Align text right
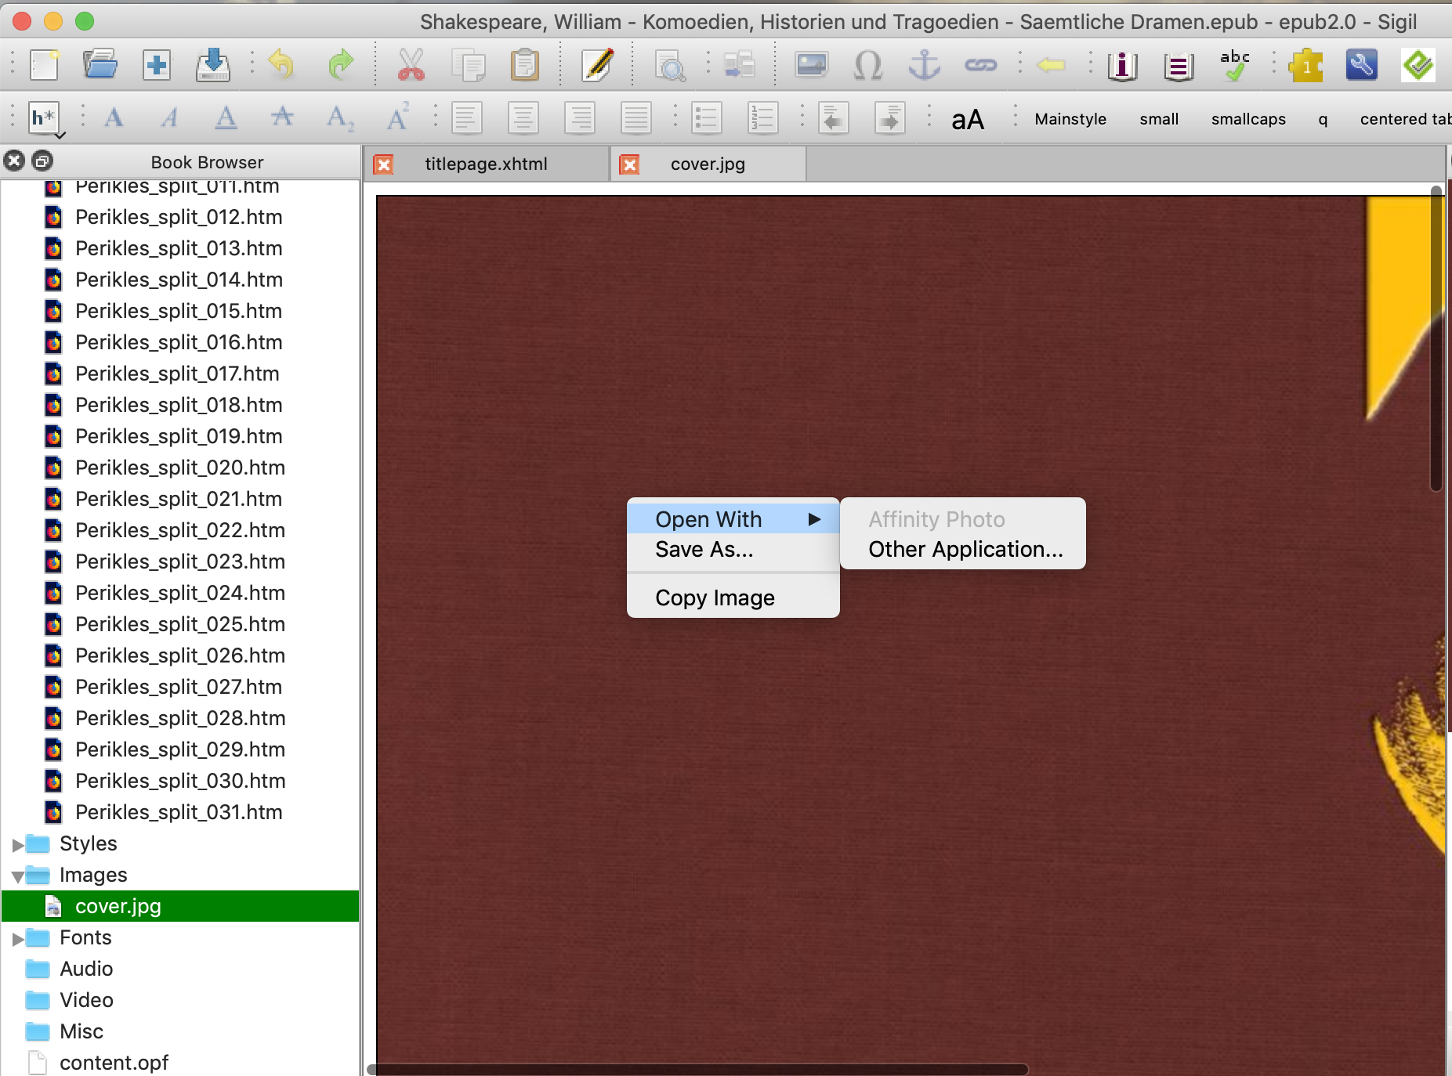This screenshot has width=1452, height=1076. (580, 118)
